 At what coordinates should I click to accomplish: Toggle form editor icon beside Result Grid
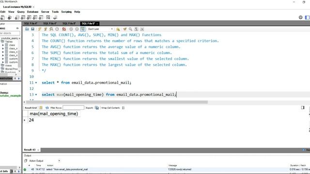tap(41, 108)
